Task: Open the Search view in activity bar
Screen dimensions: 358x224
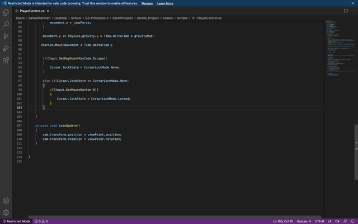Action: click(x=6, y=25)
